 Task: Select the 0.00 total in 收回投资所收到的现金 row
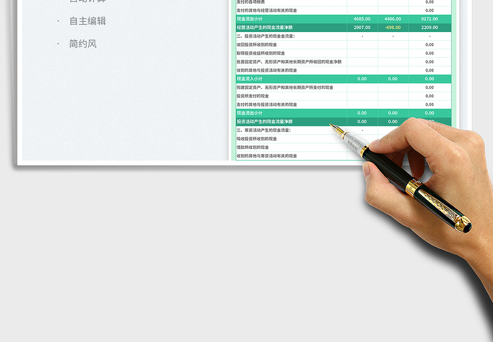click(x=430, y=44)
